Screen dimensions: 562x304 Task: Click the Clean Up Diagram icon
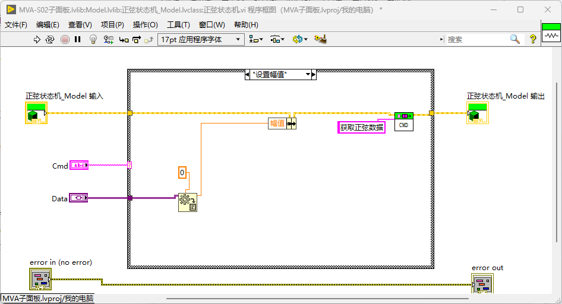point(320,39)
